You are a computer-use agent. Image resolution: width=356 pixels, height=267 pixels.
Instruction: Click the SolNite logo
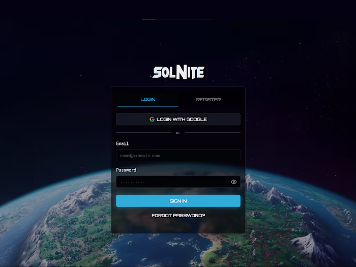pyautogui.click(x=179, y=72)
